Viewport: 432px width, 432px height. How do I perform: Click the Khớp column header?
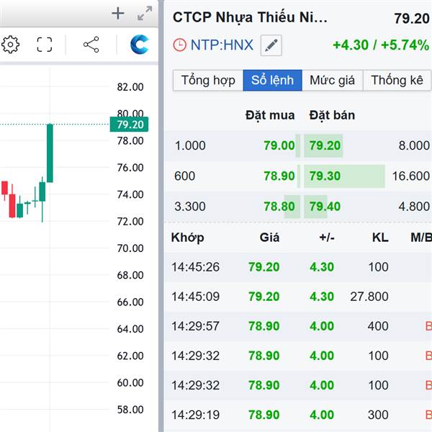(188, 238)
